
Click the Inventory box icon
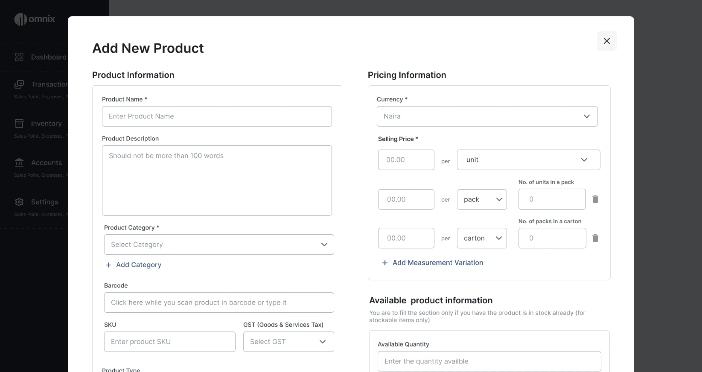[x=19, y=124]
